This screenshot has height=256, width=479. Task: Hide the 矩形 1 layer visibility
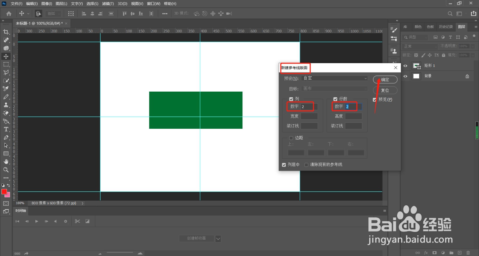(x=405, y=66)
